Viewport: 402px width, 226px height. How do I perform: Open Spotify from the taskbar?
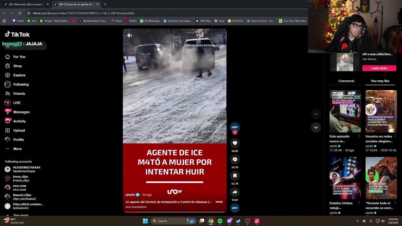coord(220,221)
